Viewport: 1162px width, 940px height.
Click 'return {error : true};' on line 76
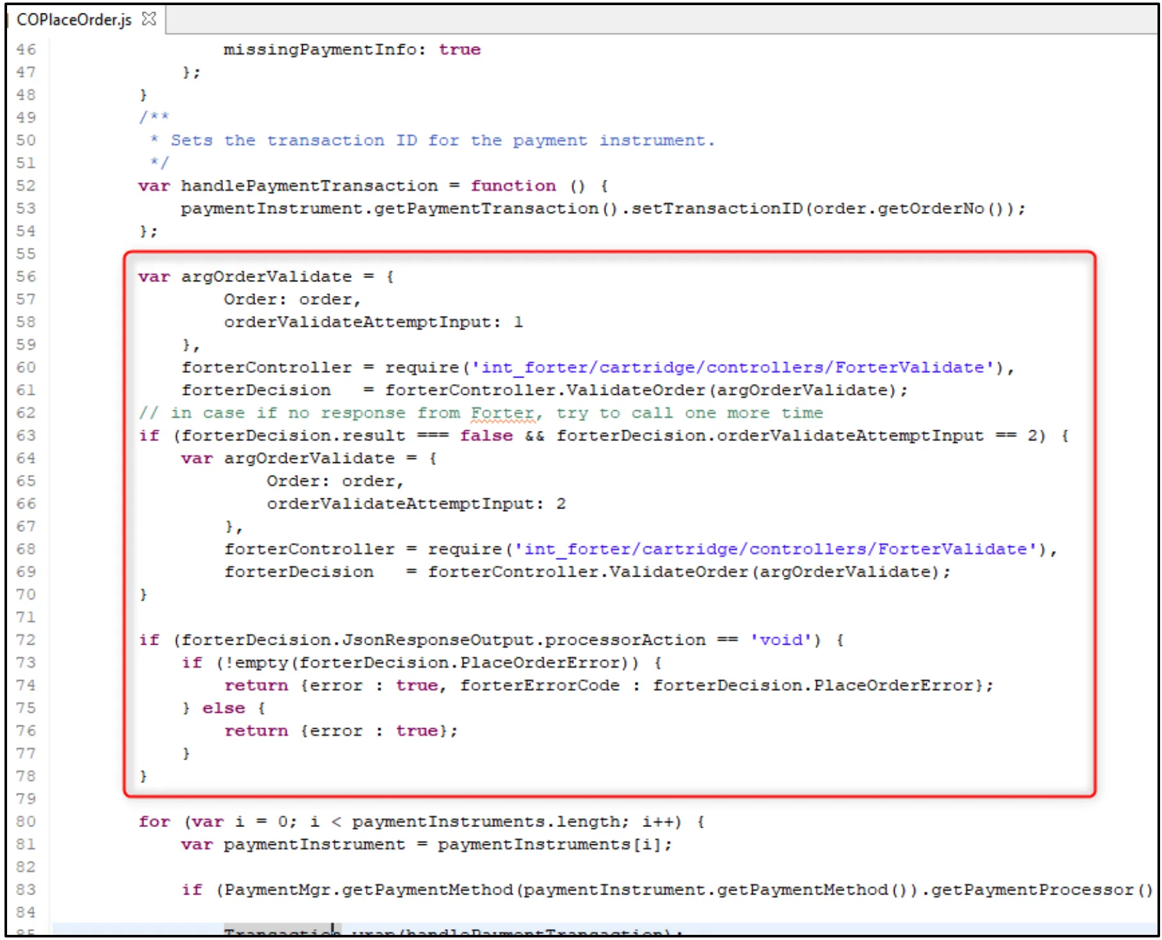pos(341,731)
